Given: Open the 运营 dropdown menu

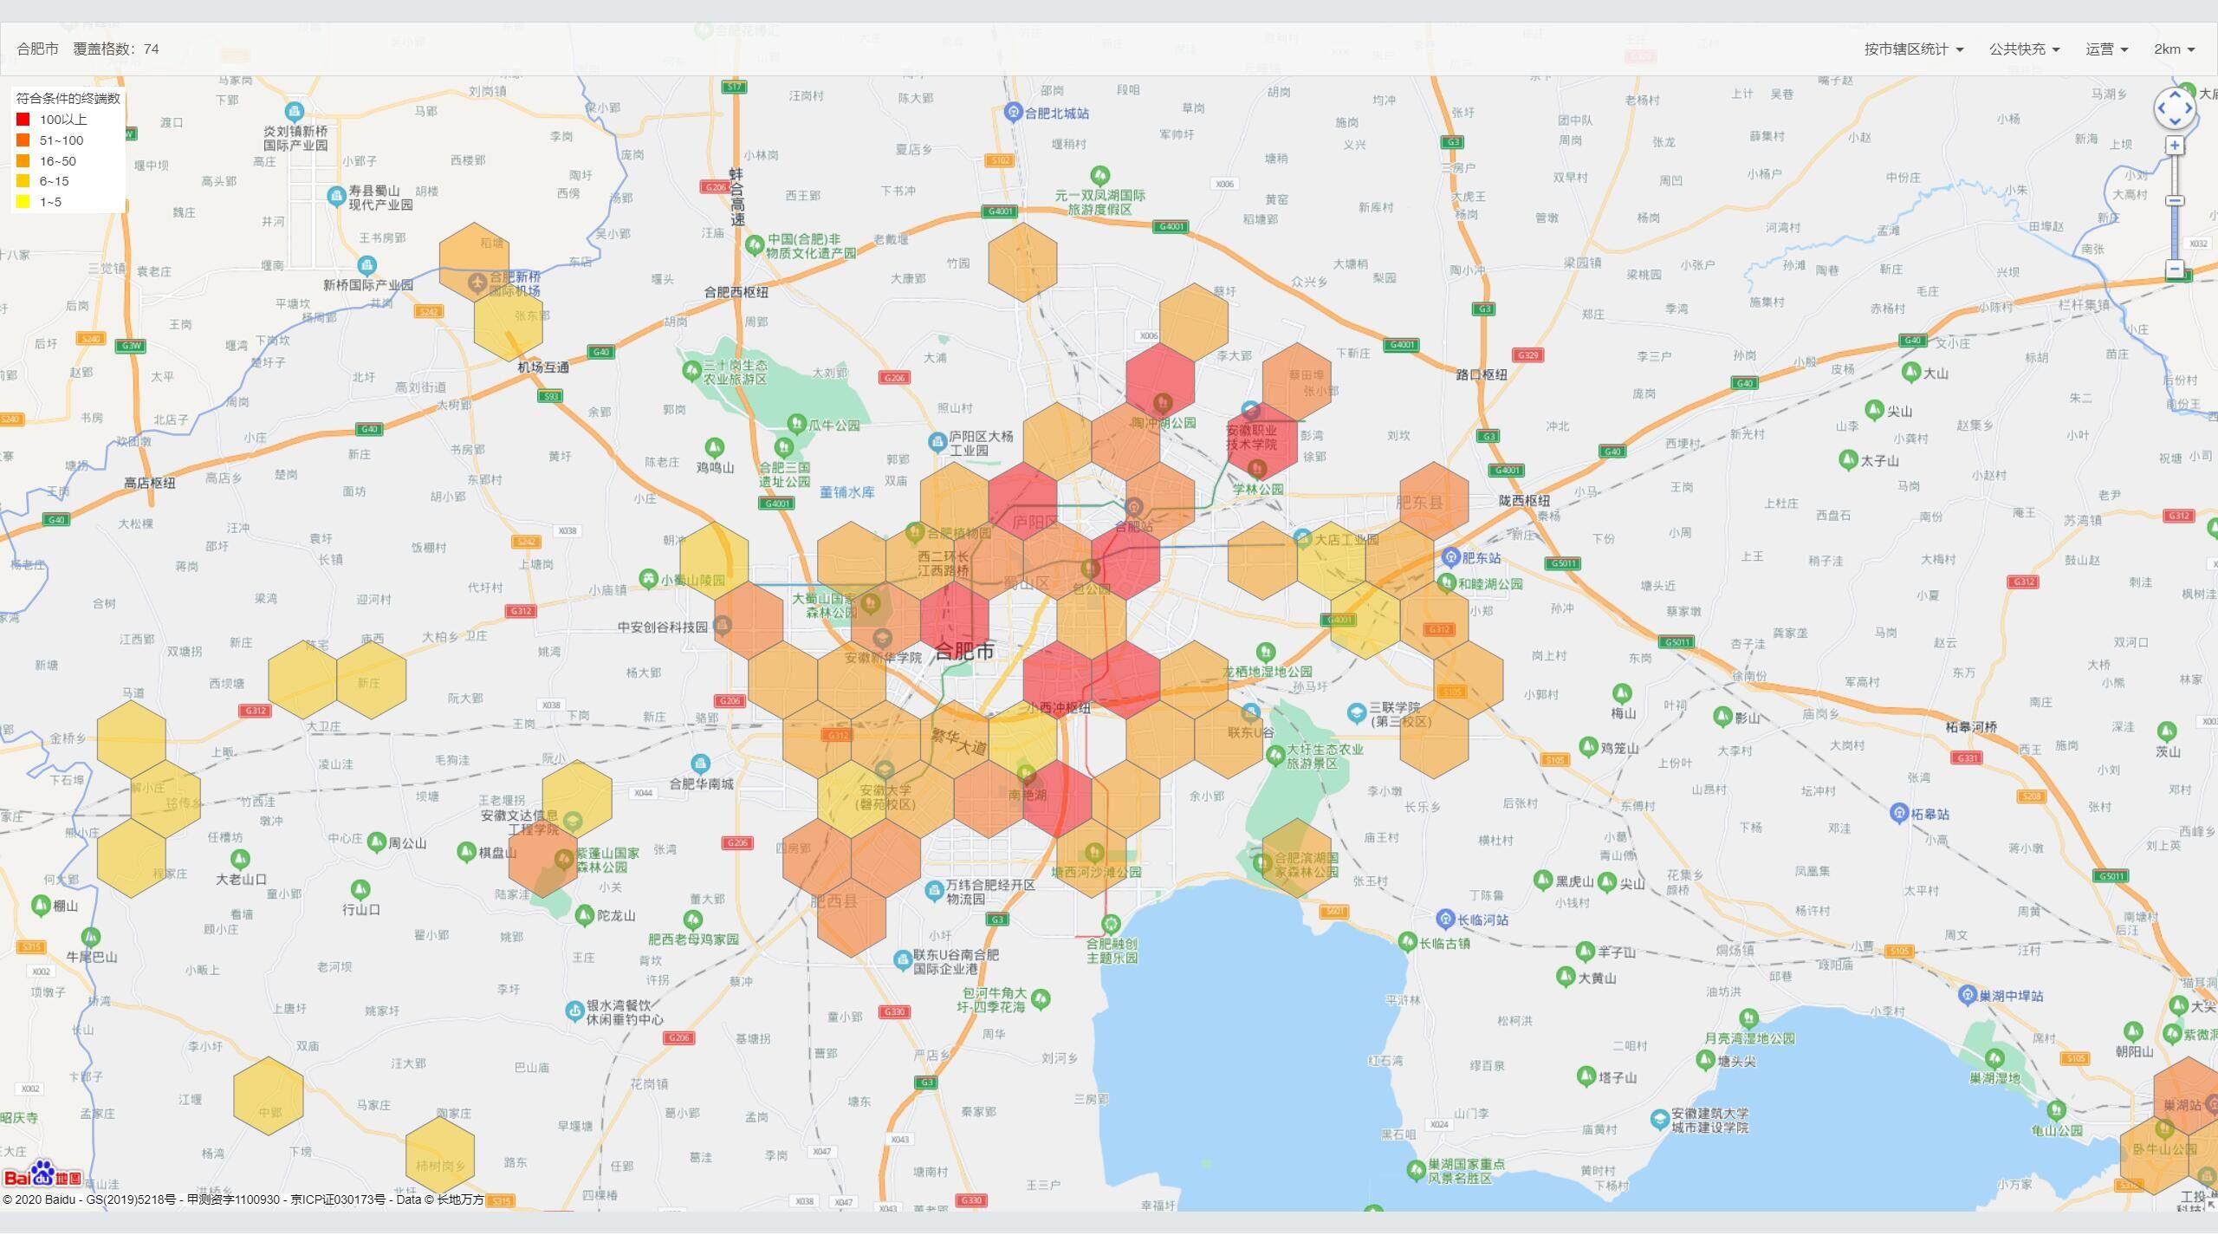Looking at the screenshot, I should click(2106, 49).
